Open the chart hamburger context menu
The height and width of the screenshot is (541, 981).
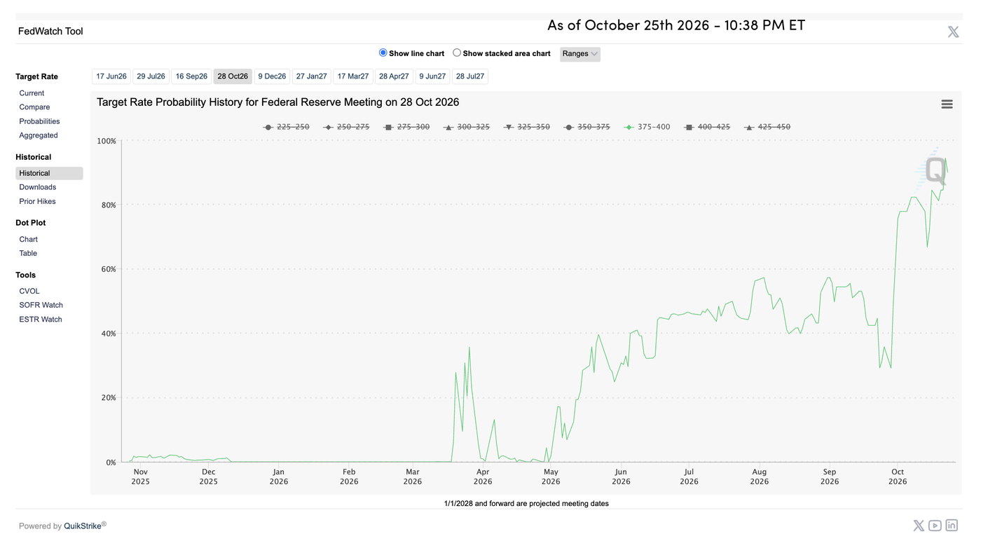tap(947, 104)
